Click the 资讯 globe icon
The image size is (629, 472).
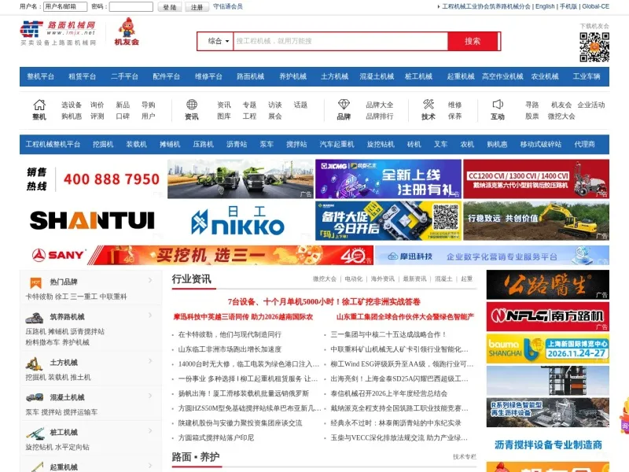point(192,105)
